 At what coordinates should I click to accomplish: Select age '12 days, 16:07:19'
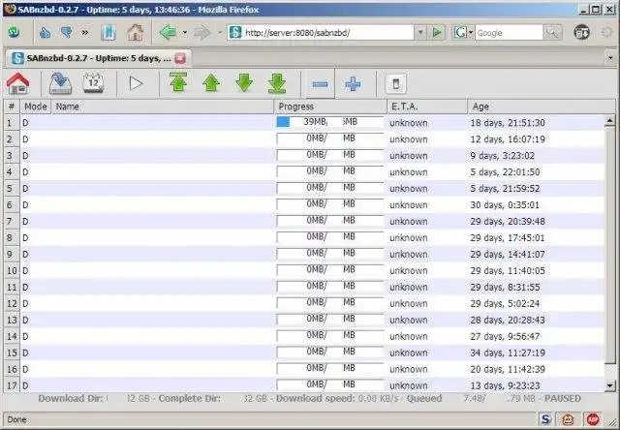coord(508,139)
